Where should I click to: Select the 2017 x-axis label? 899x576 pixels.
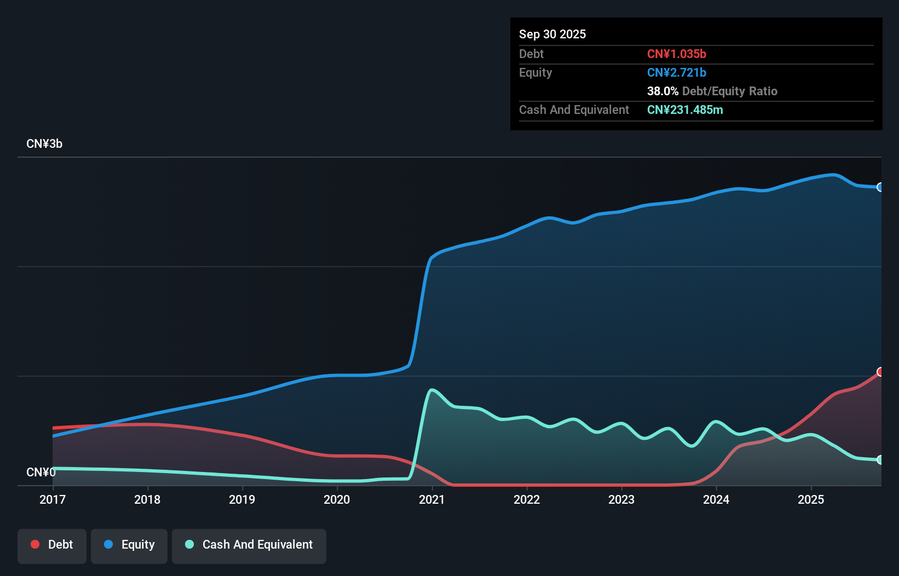[53, 499]
